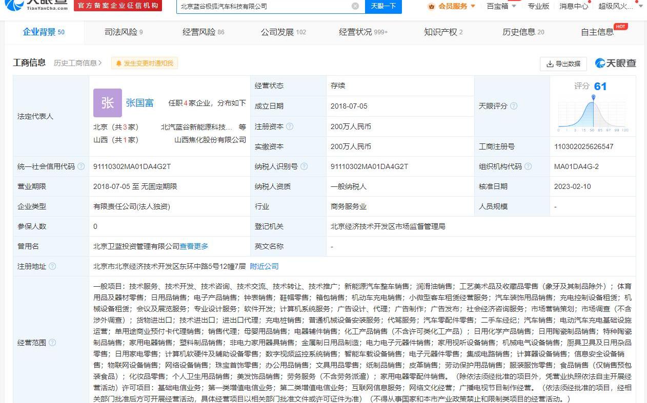This screenshot has width=647, height=403.
Task: Open 附近公司 link by the address
Action: tap(264, 266)
